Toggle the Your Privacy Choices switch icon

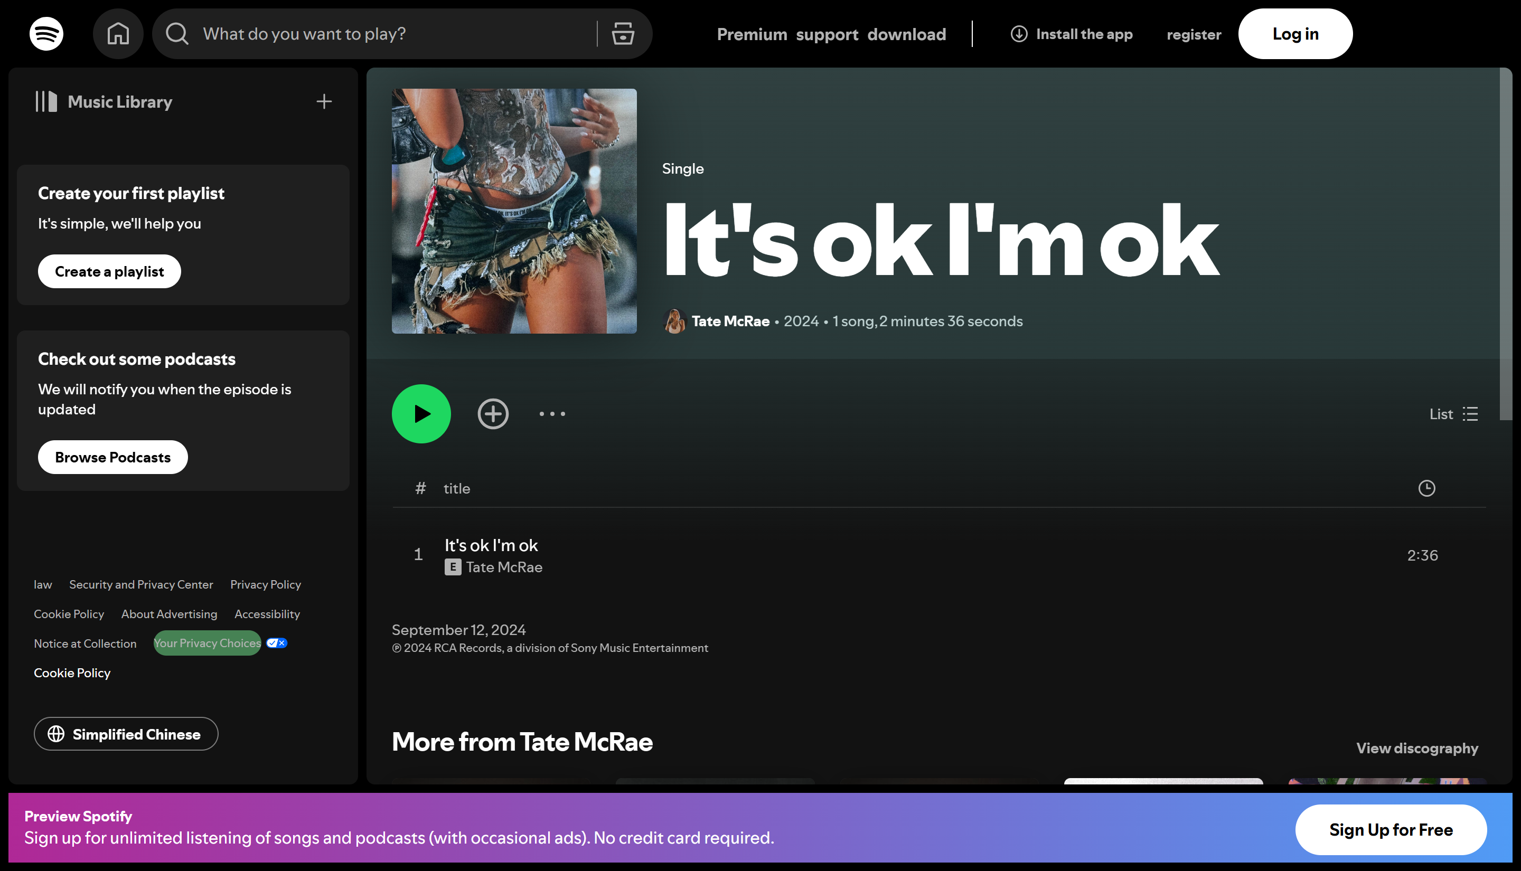tap(276, 643)
